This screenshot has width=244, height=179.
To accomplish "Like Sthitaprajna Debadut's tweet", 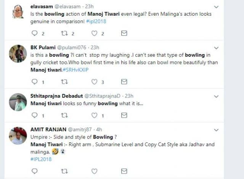I will [94, 115].
